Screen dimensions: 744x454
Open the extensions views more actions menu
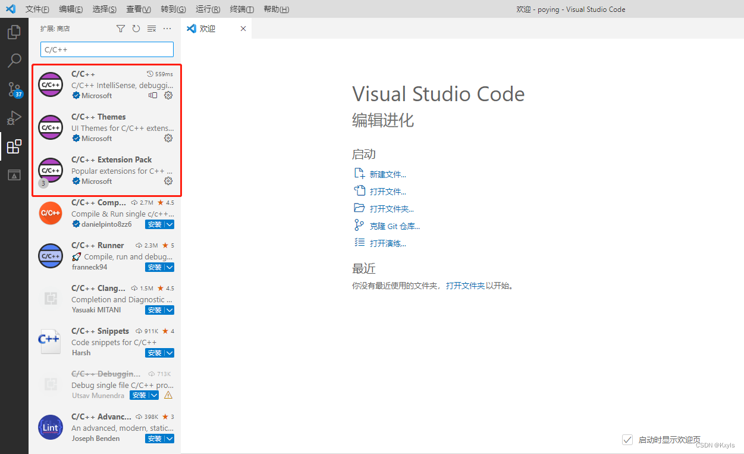[x=167, y=29]
